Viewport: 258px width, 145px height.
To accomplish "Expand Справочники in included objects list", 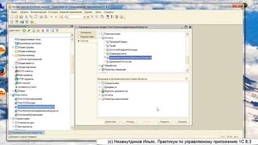I will tap(100, 83).
